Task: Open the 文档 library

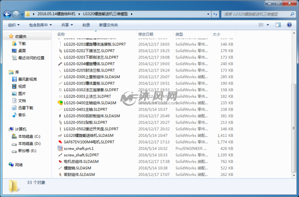Action: (x=22, y=101)
